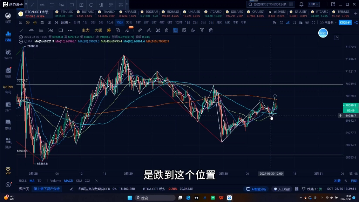Switch to the ETH/USD symbol tab

click(64, 14)
